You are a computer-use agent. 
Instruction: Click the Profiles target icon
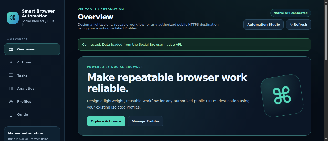tap(11, 102)
